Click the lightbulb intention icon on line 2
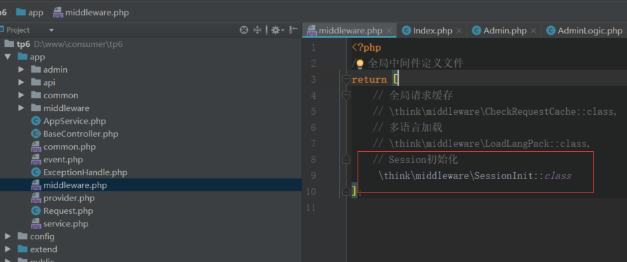Image resolution: width=627 pixels, height=262 pixels. 360,63
